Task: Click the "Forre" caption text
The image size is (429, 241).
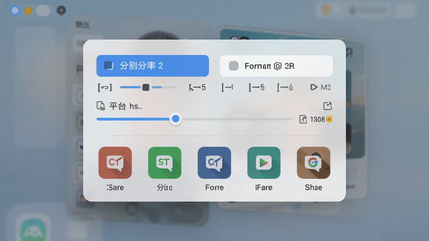Action: 214,187
